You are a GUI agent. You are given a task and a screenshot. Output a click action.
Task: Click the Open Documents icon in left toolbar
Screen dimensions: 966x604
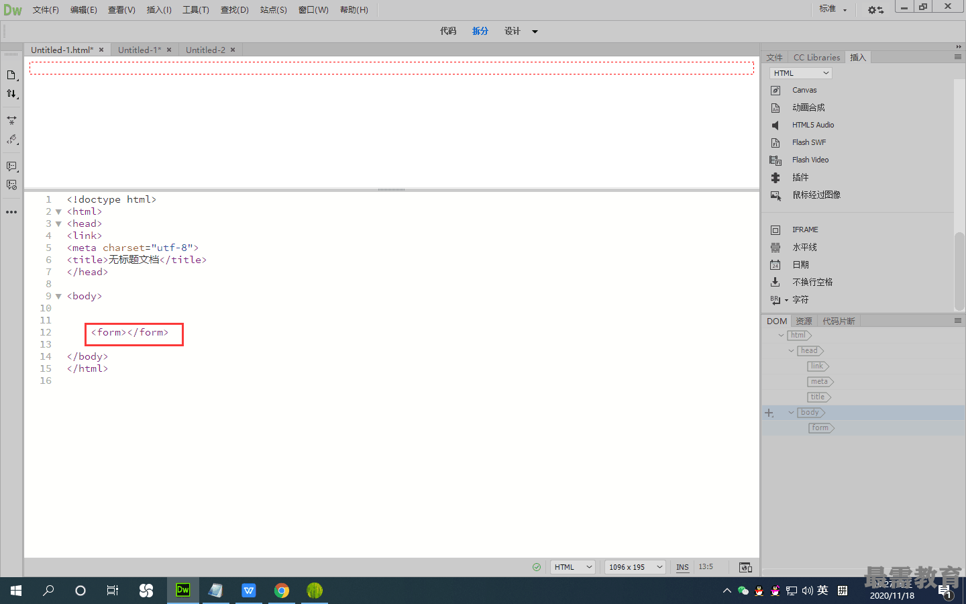(11, 75)
